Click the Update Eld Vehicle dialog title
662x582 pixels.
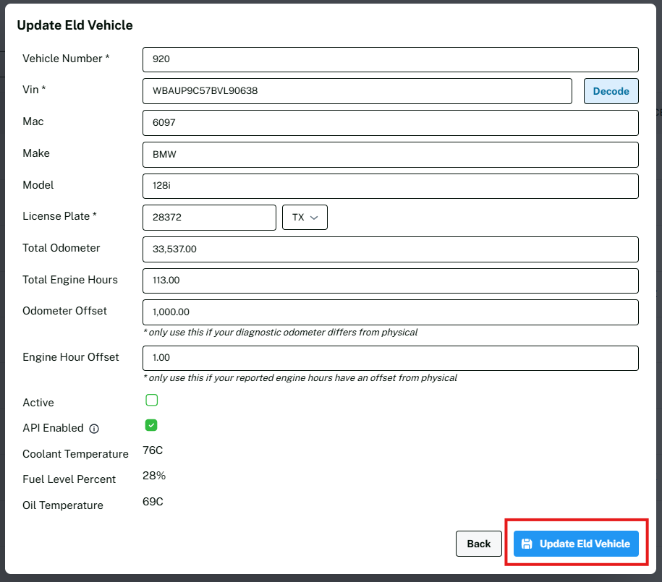(x=75, y=25)
